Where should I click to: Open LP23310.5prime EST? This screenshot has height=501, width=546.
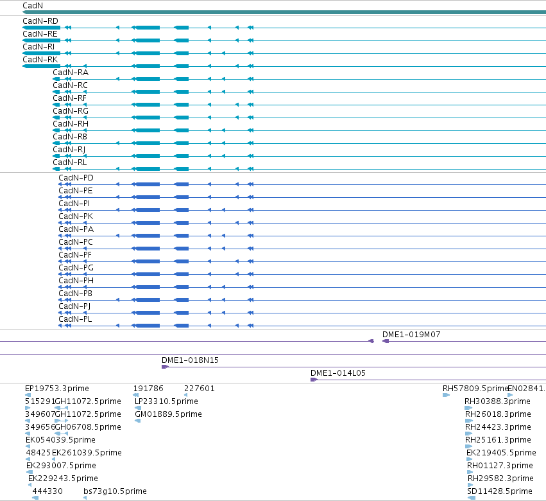point(166,402)
